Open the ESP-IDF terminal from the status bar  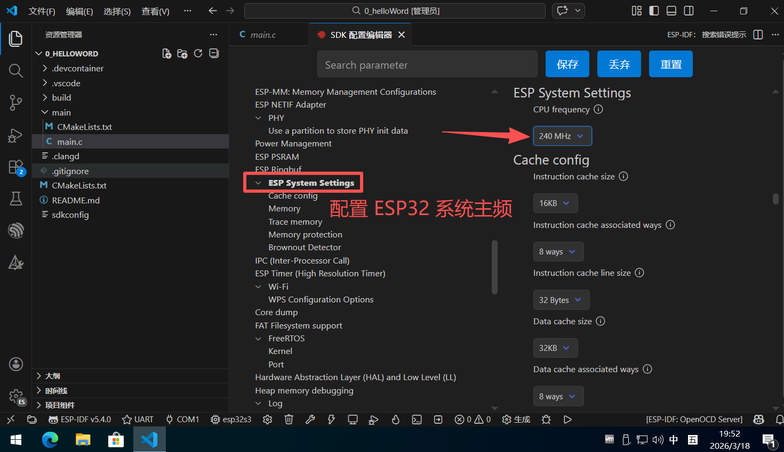click(x=417, y=420)
